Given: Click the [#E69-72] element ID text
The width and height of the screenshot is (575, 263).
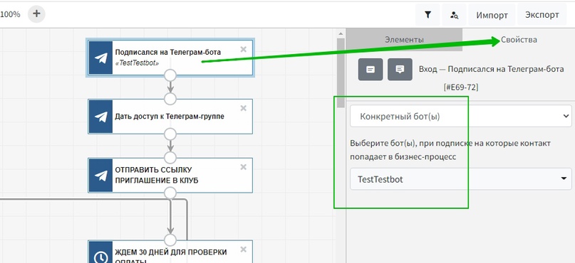Looking at the screenshot, I should (460, 87).
